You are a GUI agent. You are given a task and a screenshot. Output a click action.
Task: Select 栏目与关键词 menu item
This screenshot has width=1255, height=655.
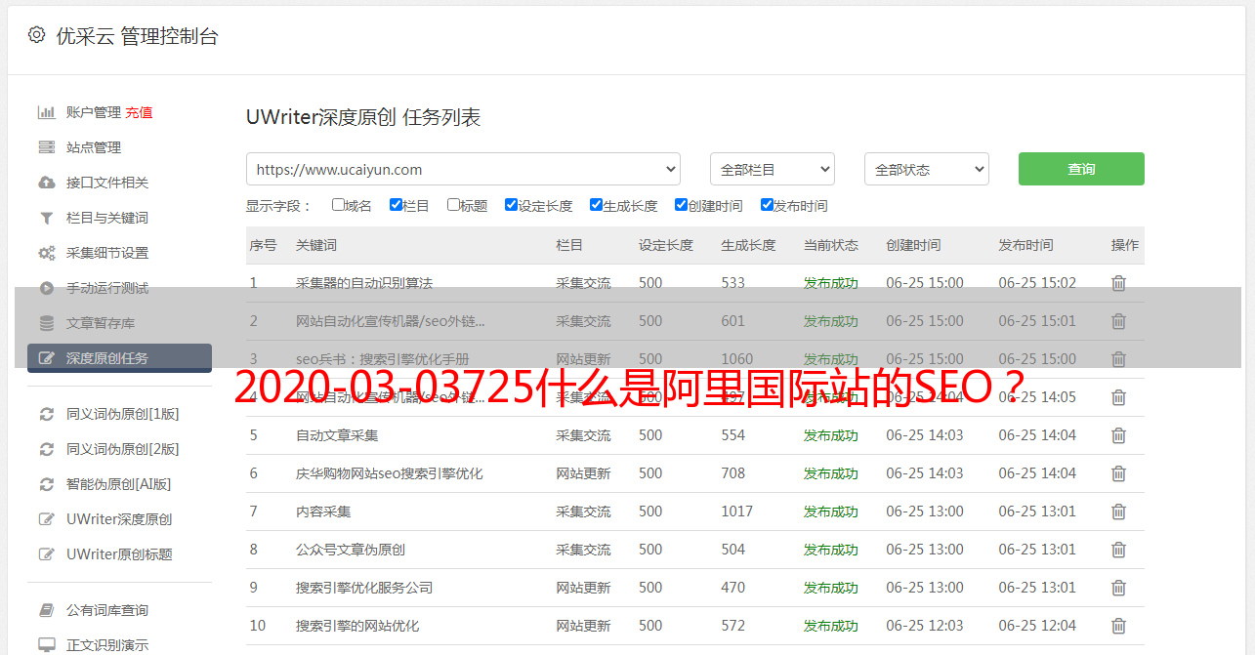(x=107, y=218)
